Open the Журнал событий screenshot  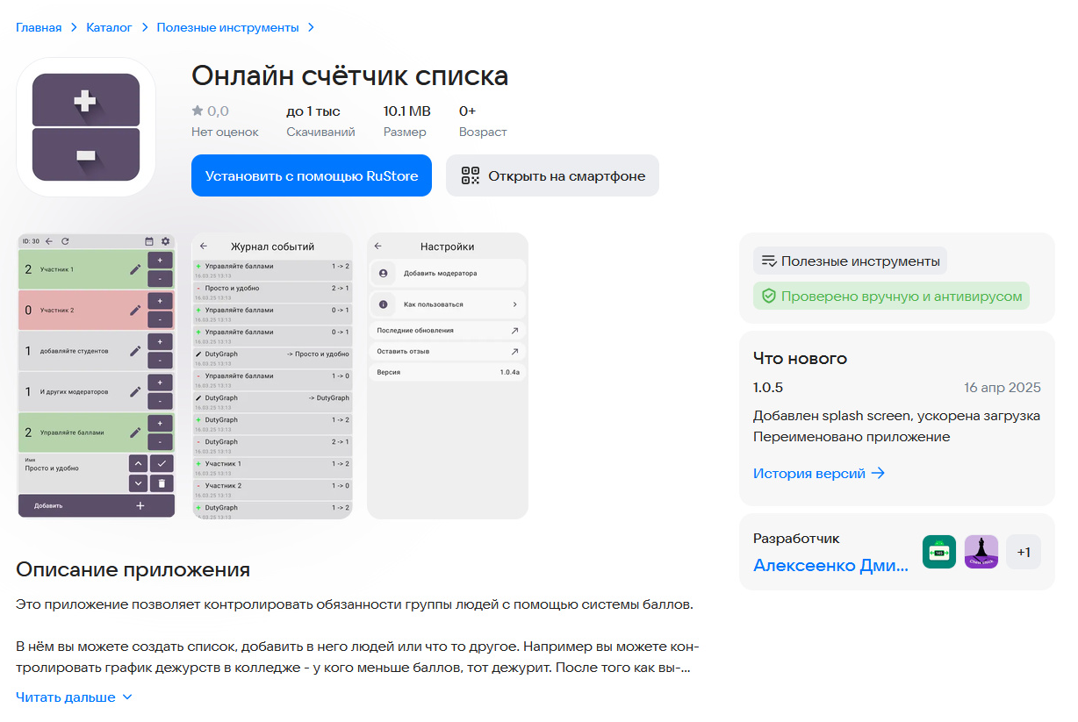point(272,375)
